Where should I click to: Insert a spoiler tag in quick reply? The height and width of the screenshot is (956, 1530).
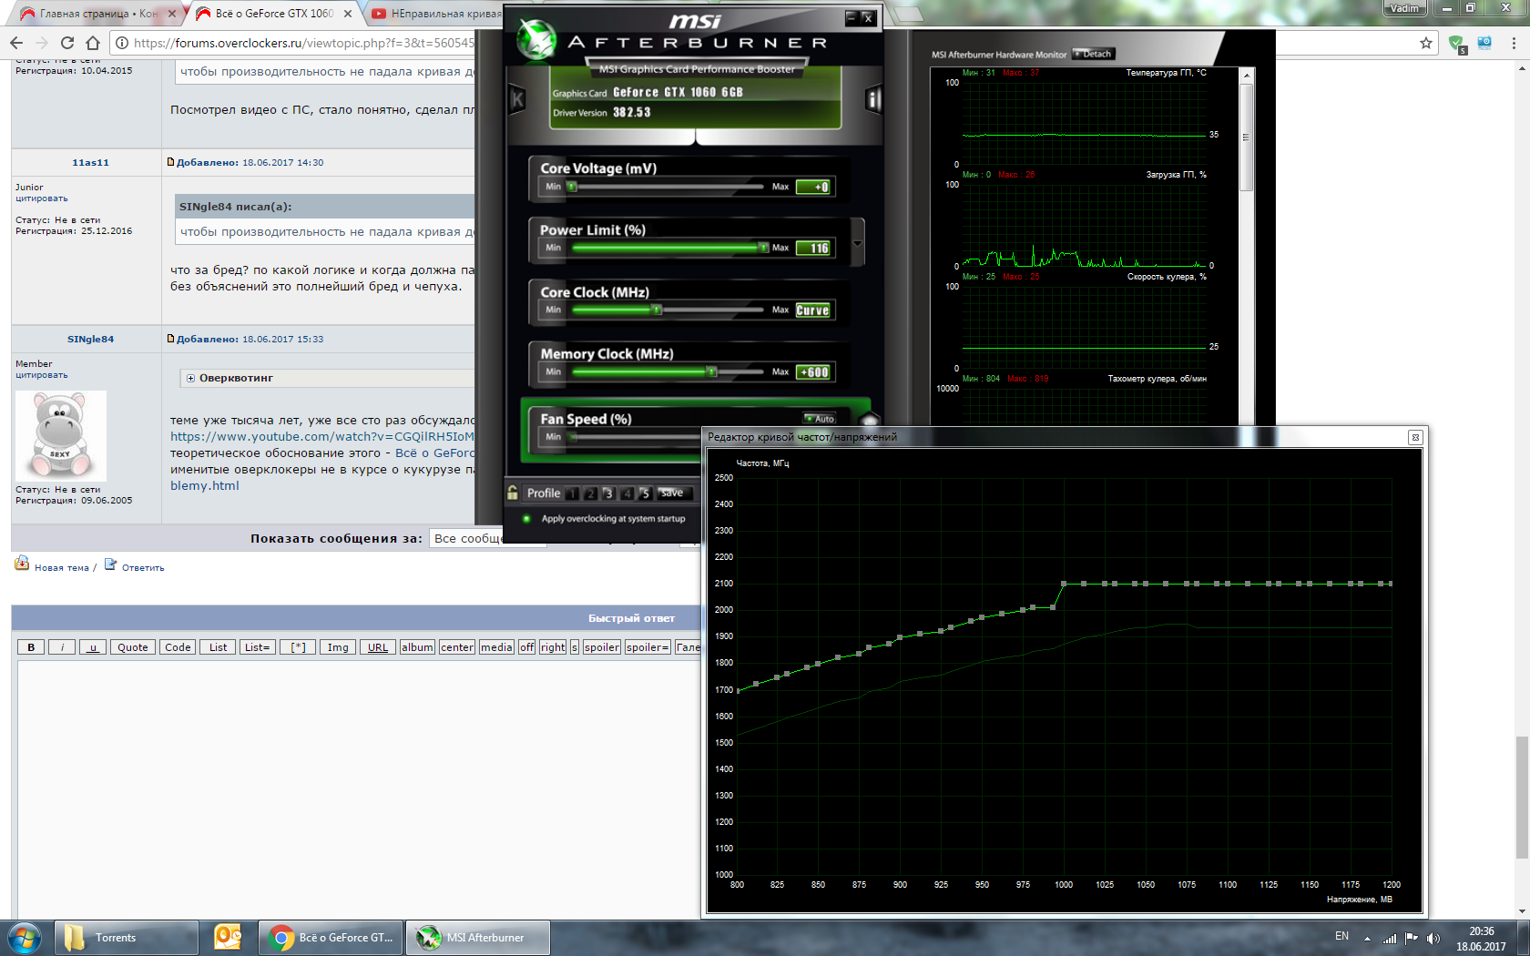tap(602, 647)
